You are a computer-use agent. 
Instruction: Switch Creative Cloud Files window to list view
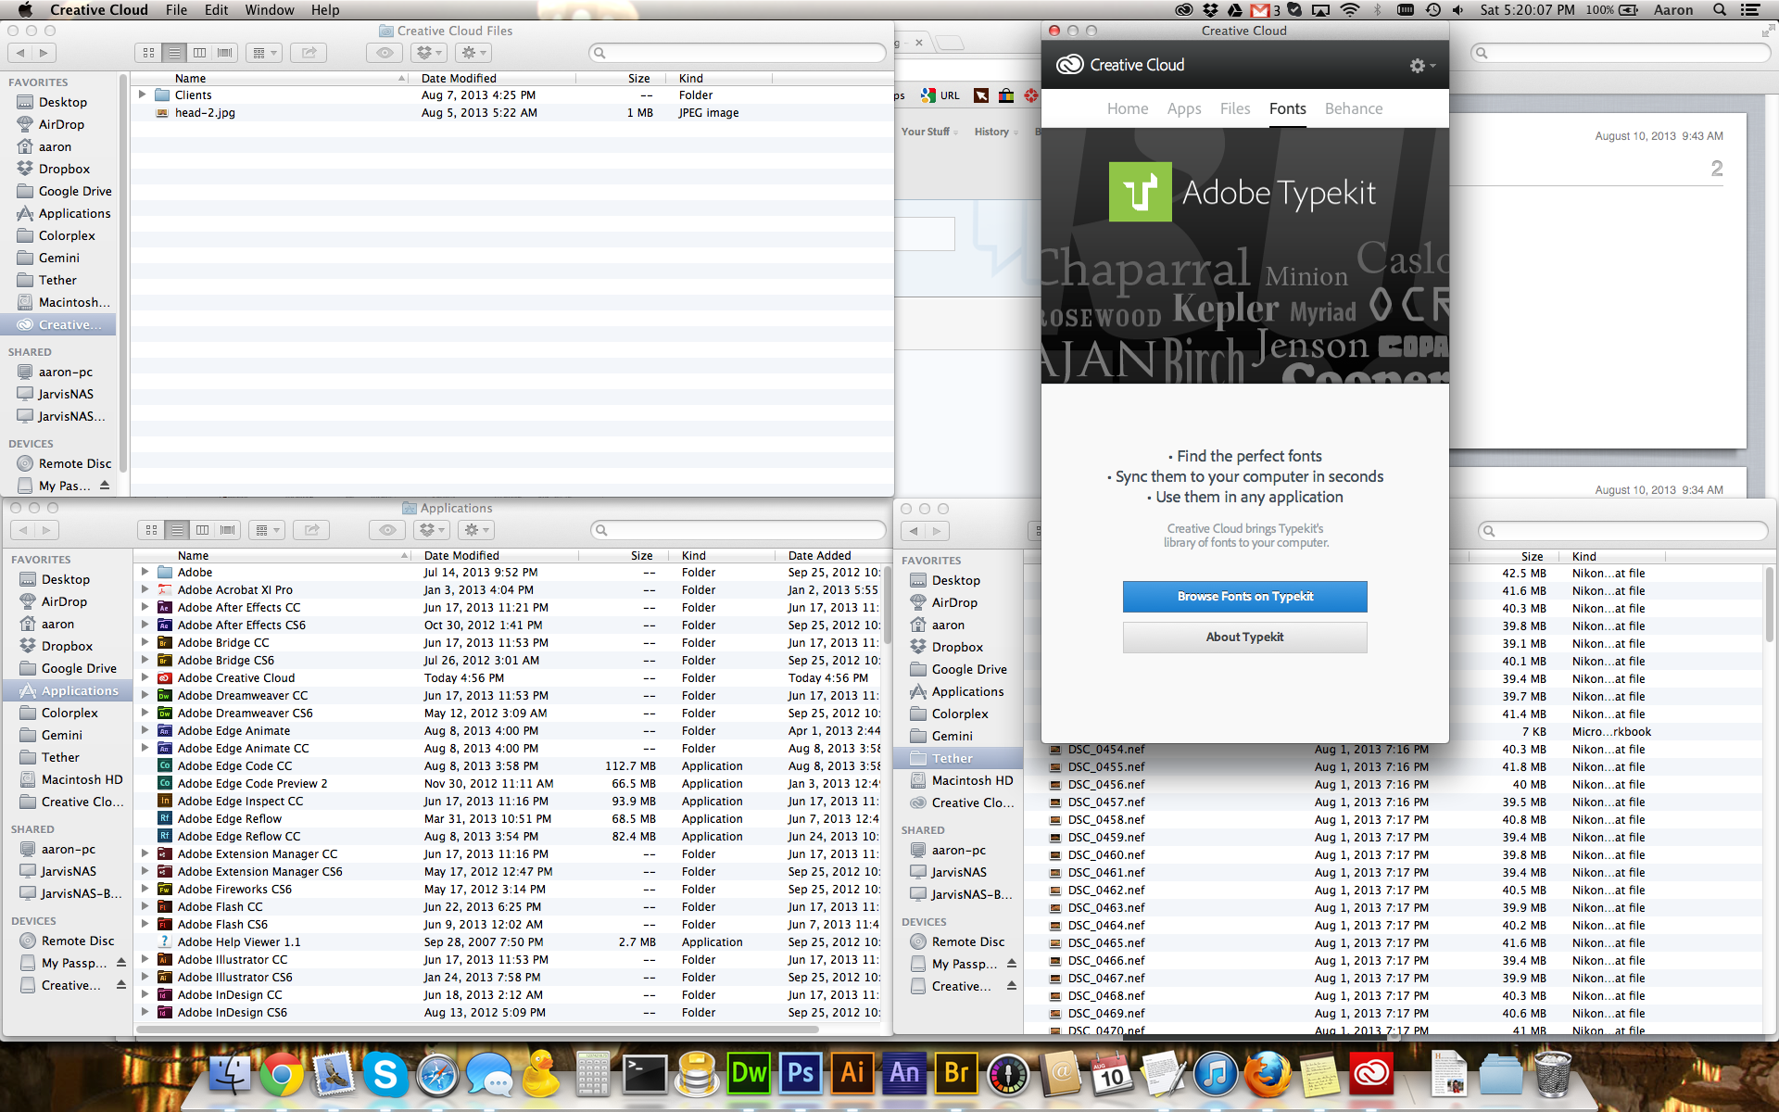pyautogui.click(x=174, y=53)
